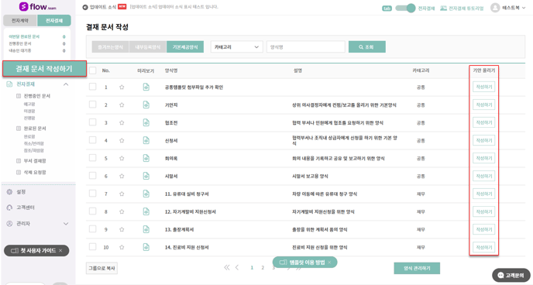The width and height of the screenshot is (533, 285).
Task: Click 작성하기 for the 회의록 row
Action: [x=483, y=158]
